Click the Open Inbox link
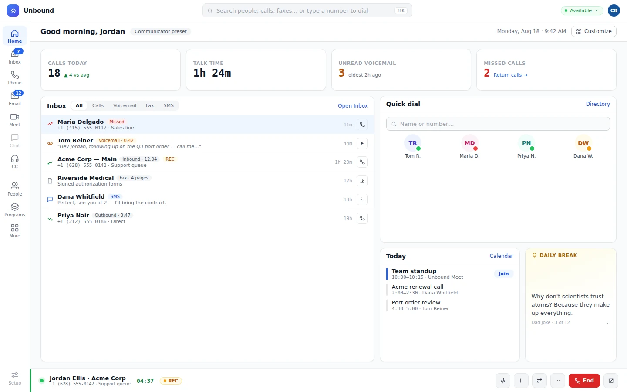This screenshot has height=392, width=627. [353, 106]
